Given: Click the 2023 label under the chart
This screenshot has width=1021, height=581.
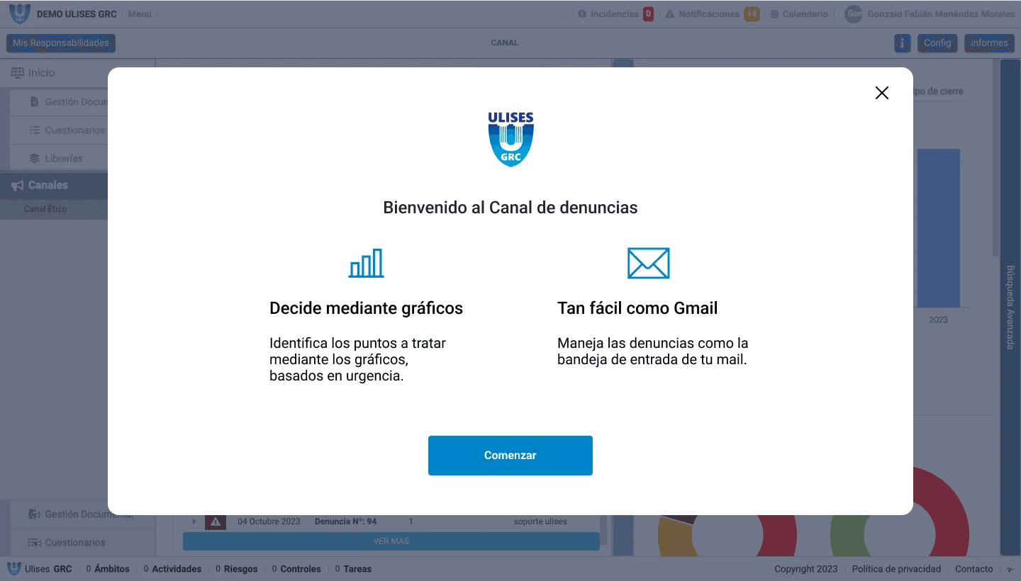Looking at the screenshot, I should tap(939, 320).
